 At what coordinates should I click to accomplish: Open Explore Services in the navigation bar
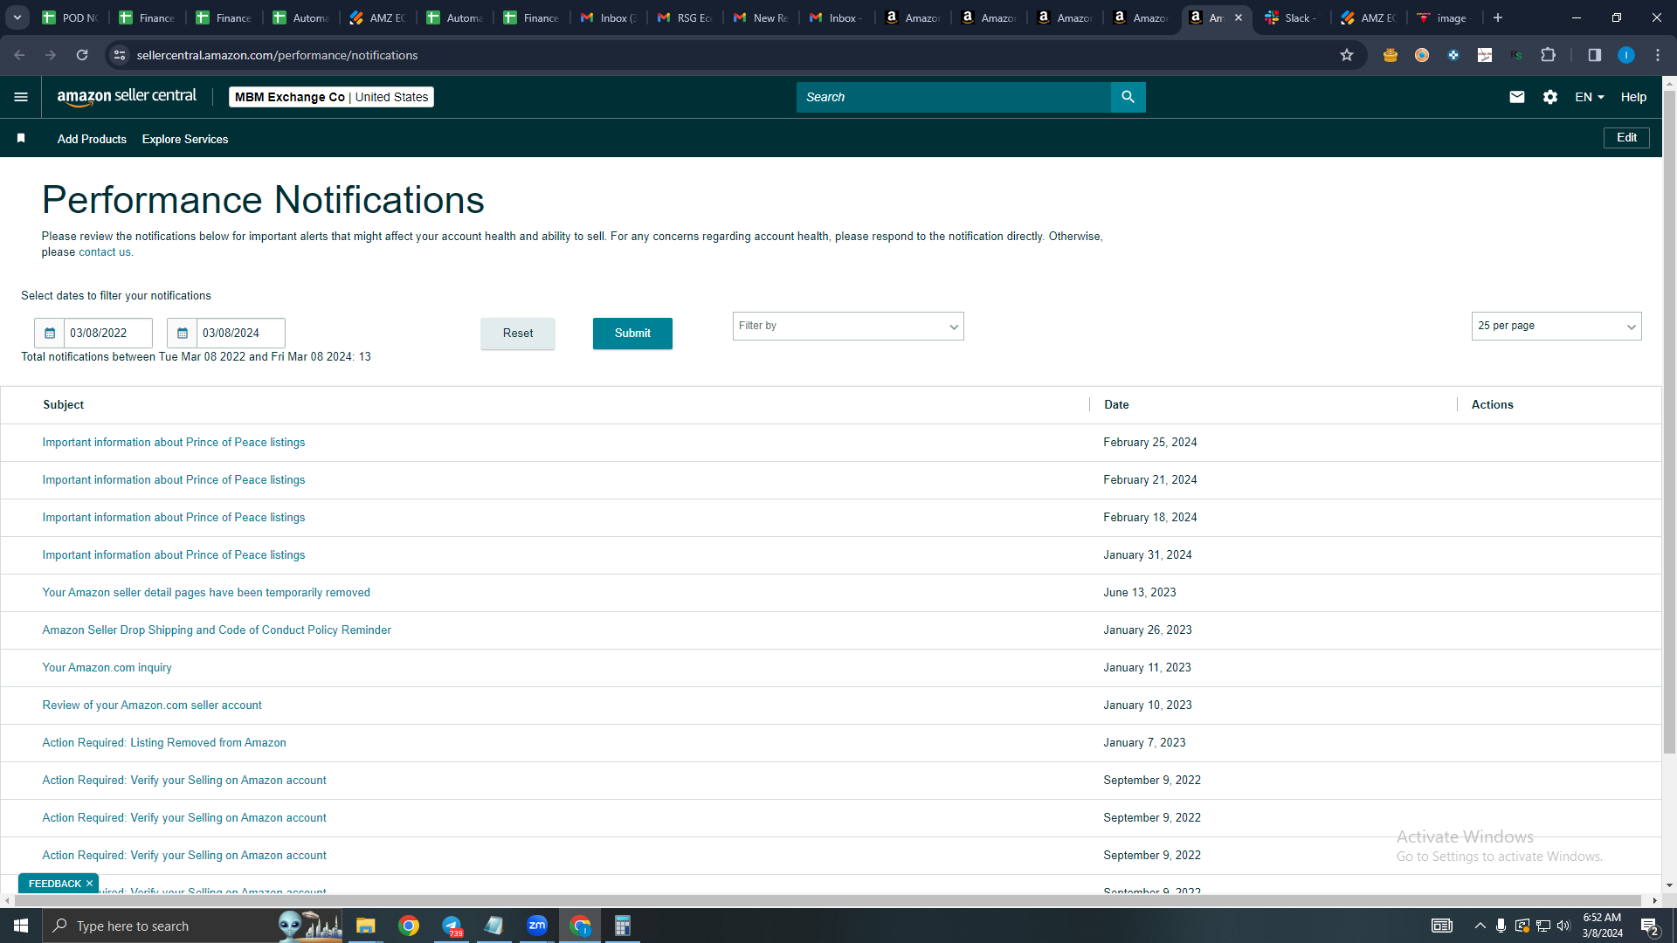tap(185, 139)
